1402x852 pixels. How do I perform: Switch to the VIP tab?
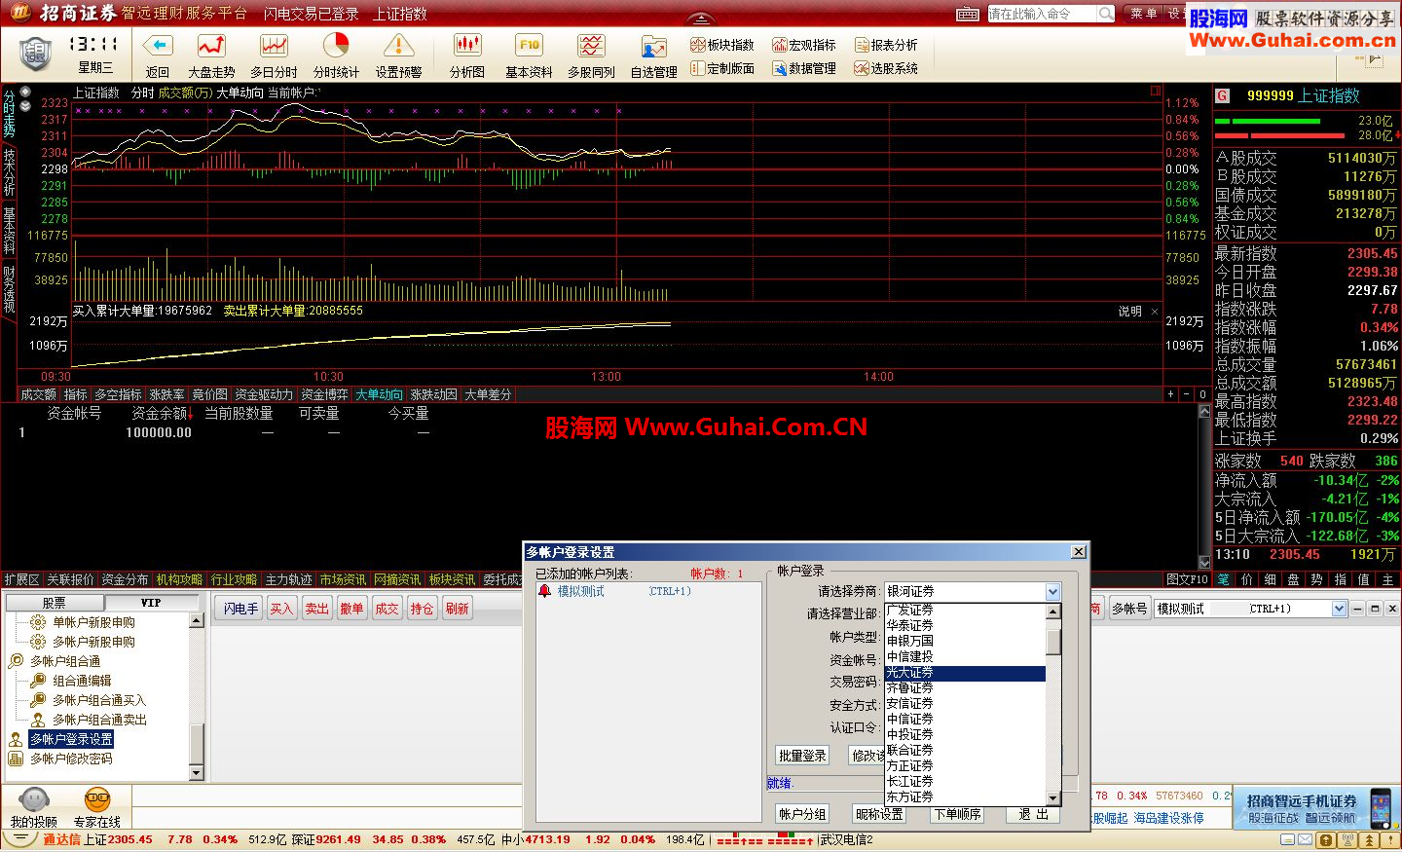click(x=151, y=603)
